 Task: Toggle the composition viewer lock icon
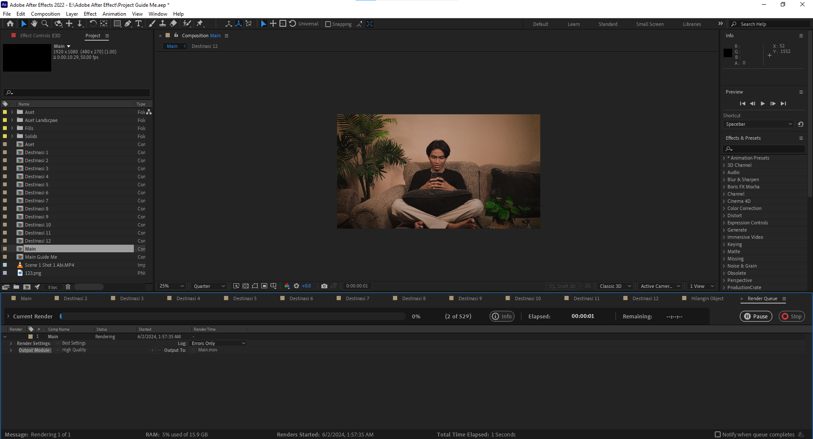pos(176,35)
